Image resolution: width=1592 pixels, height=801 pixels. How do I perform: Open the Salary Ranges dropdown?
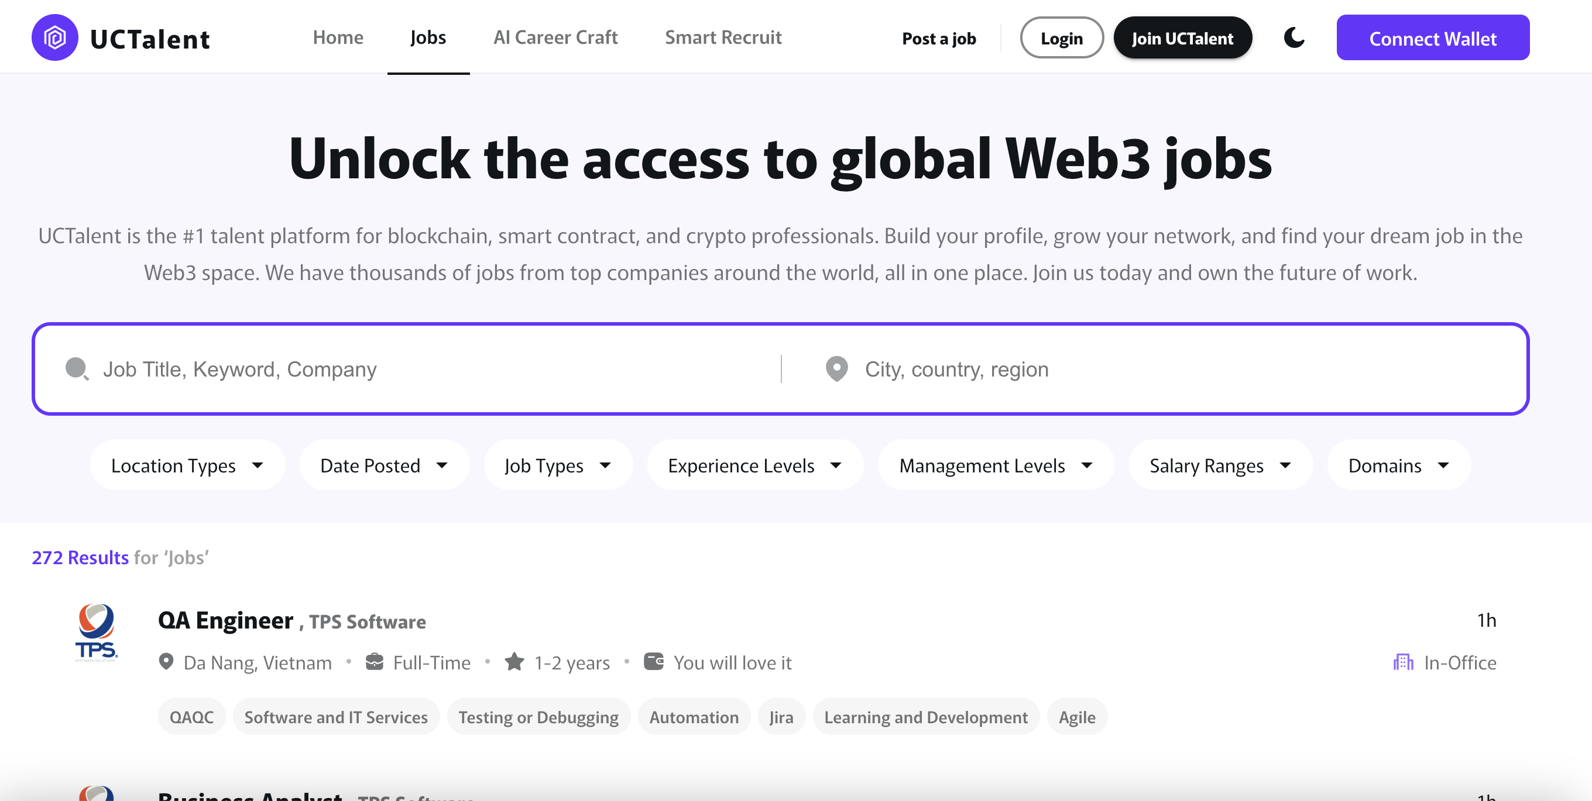[x=1220, y=465]
